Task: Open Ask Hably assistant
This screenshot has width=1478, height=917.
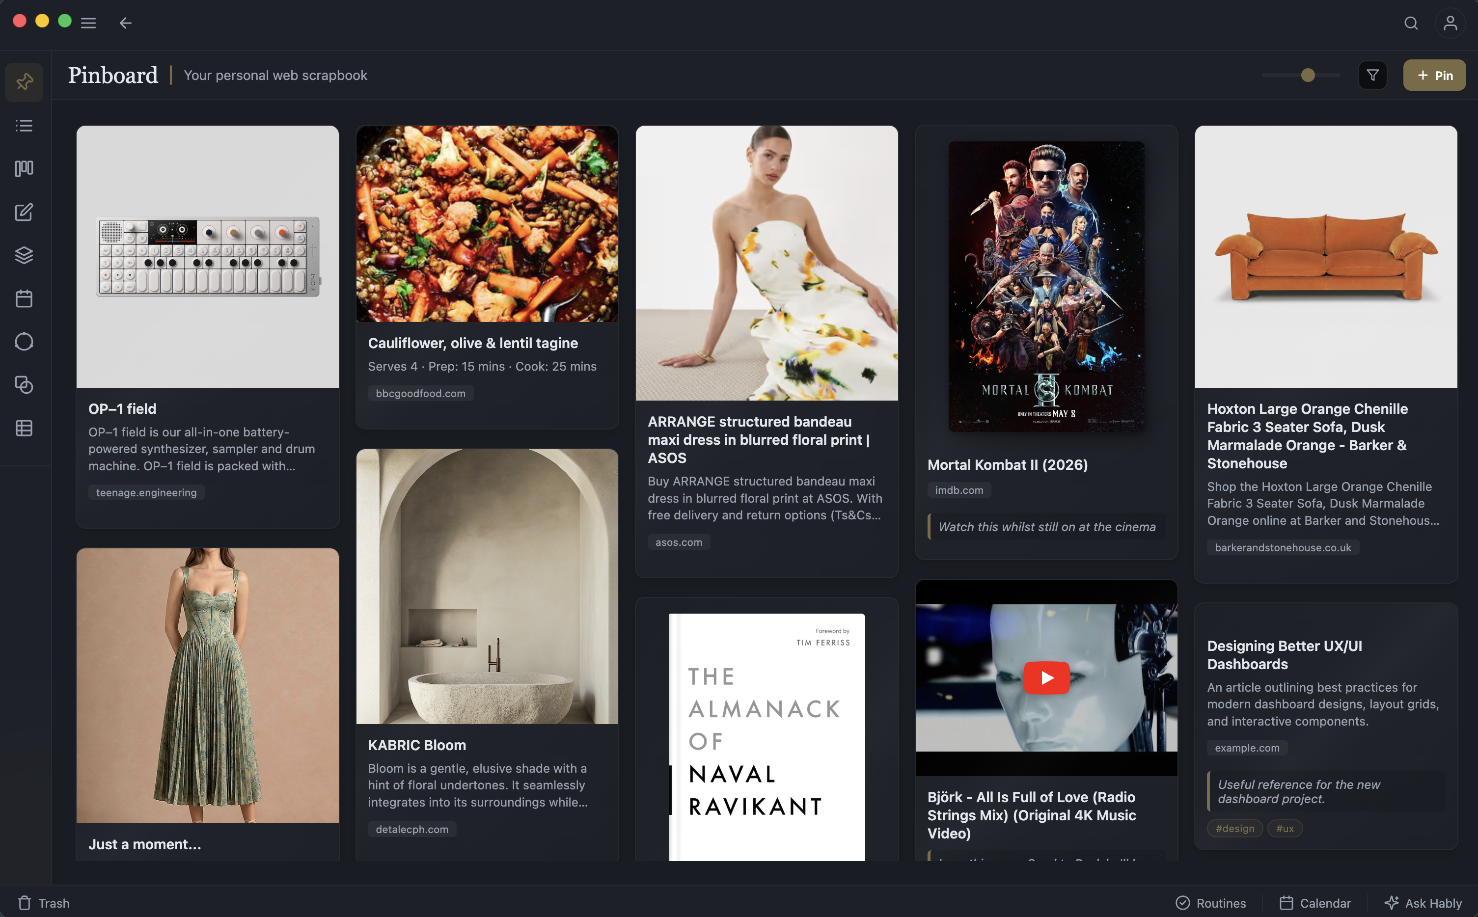Action: pyautogui.click(x=1423, y=902)
